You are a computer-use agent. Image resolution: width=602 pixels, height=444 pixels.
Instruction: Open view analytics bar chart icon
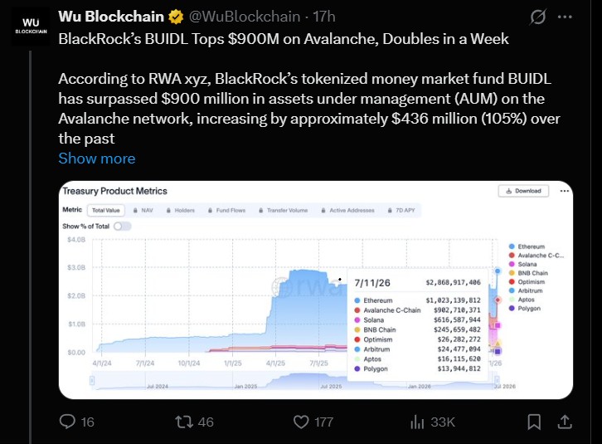[417, 422]
